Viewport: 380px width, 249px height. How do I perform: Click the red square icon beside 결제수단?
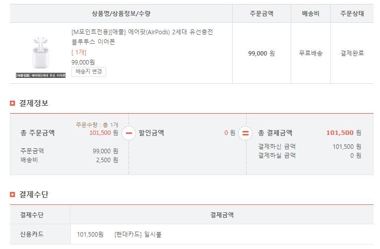pos(13,194)
